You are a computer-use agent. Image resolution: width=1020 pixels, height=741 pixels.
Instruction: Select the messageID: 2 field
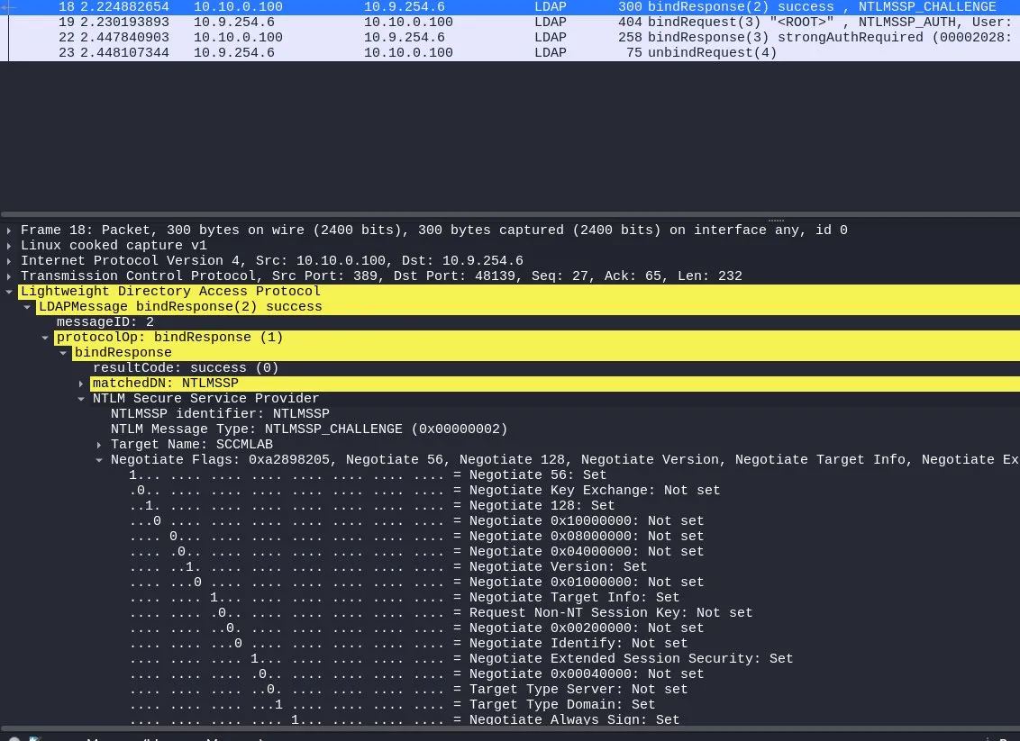tap(105, 322)
